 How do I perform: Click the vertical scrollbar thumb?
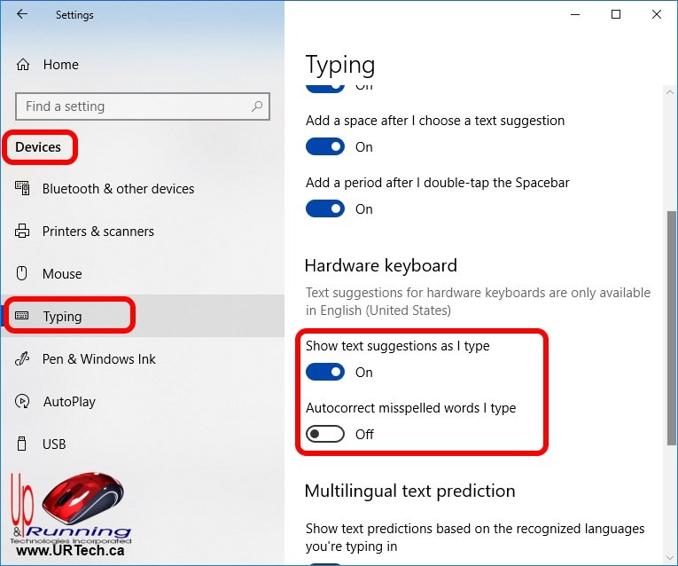[x=670, y=328]
